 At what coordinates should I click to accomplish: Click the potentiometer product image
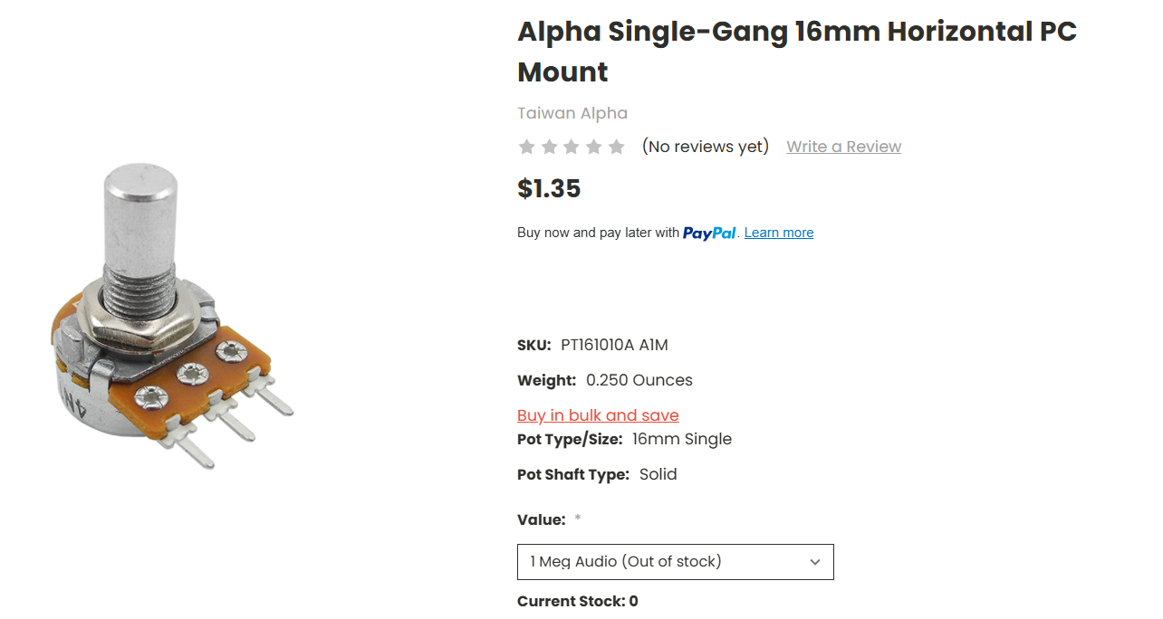tap(171, 317)
